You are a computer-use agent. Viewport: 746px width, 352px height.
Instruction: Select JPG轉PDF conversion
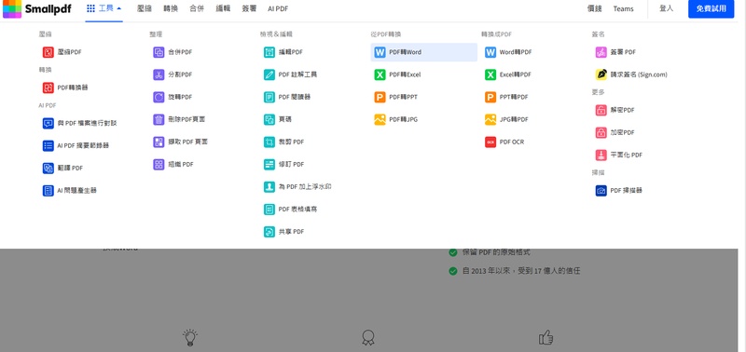pos(506,119)
